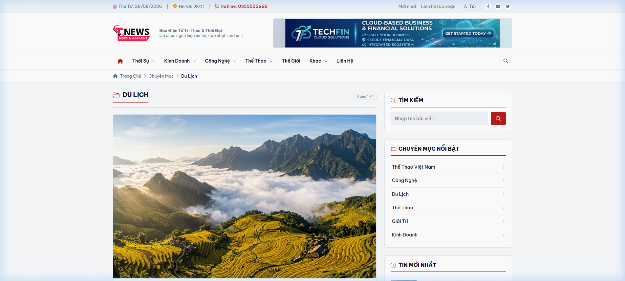This screenshot has width=625, height=281.
Task: Open the YouTube social icon
Action: [498, 7]
